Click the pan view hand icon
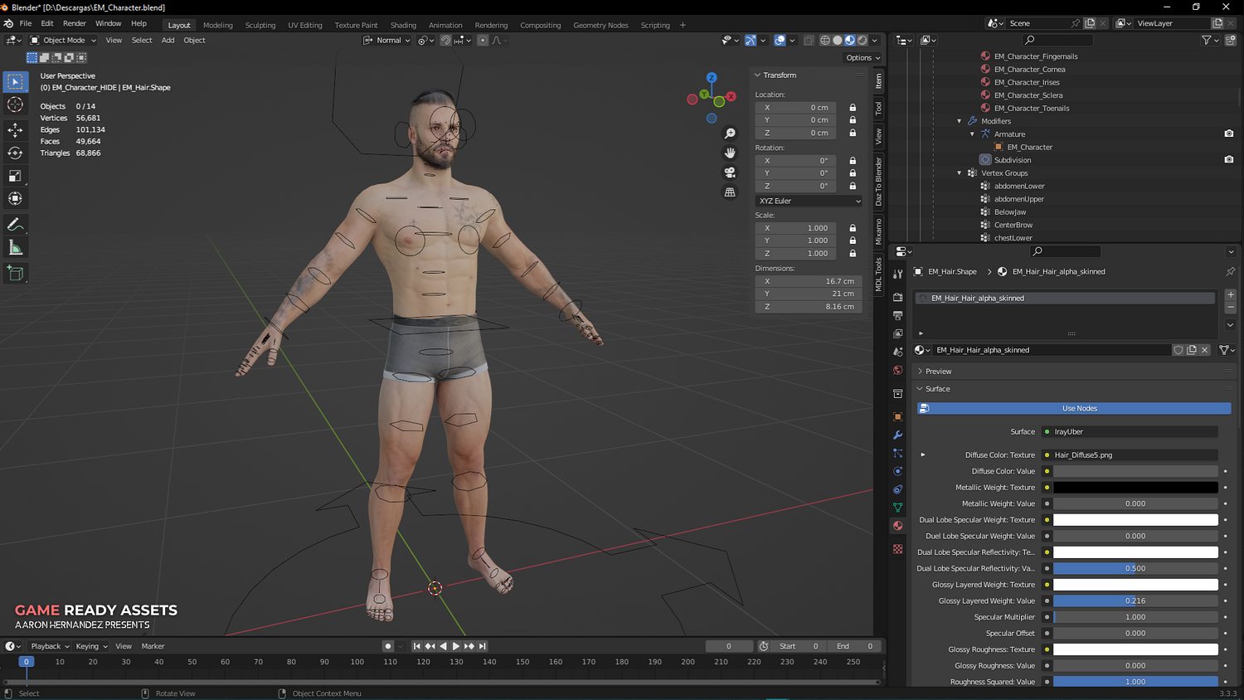 (x=730, y=153)
